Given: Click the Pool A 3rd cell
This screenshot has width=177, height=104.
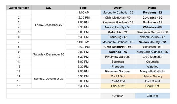Looking at the screenshot, I should coord(118,76).
